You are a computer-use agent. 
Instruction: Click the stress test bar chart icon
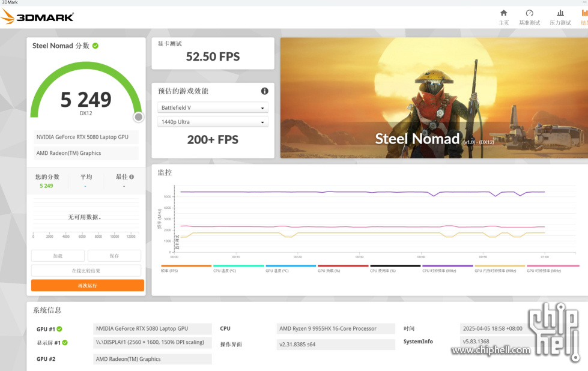(x=560, y=13)
